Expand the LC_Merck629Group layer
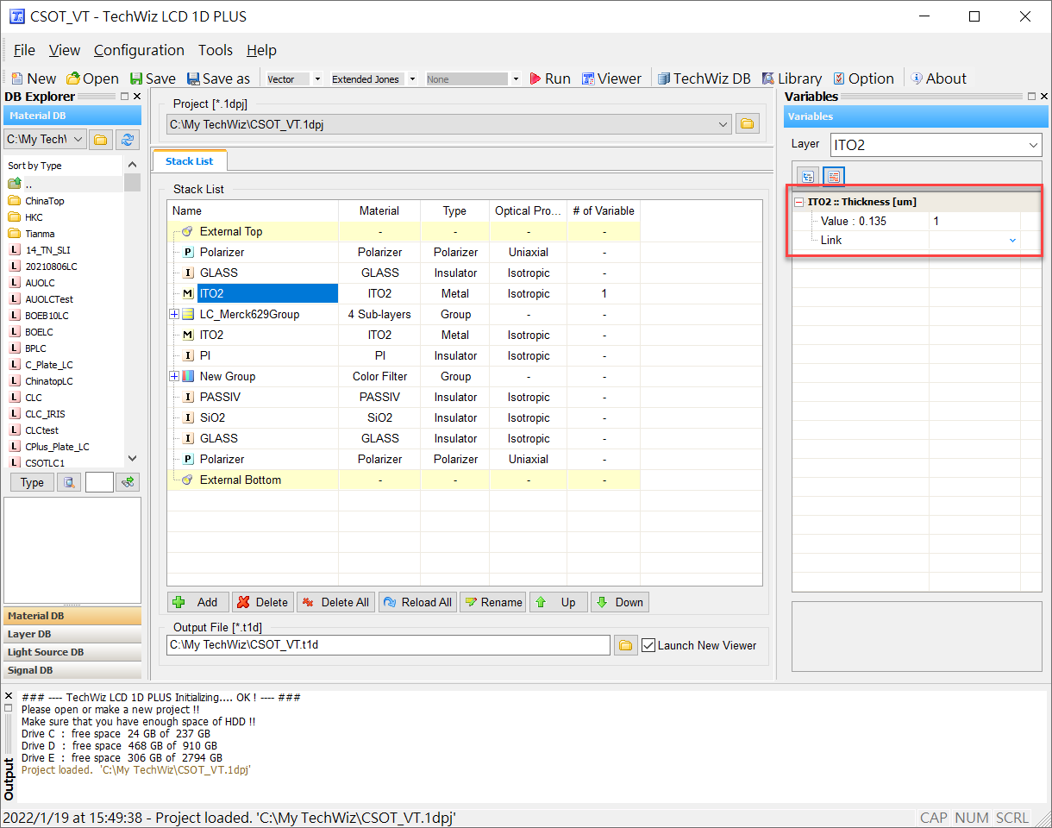This screenshot has height=828, width=1052. coord(174,314)
